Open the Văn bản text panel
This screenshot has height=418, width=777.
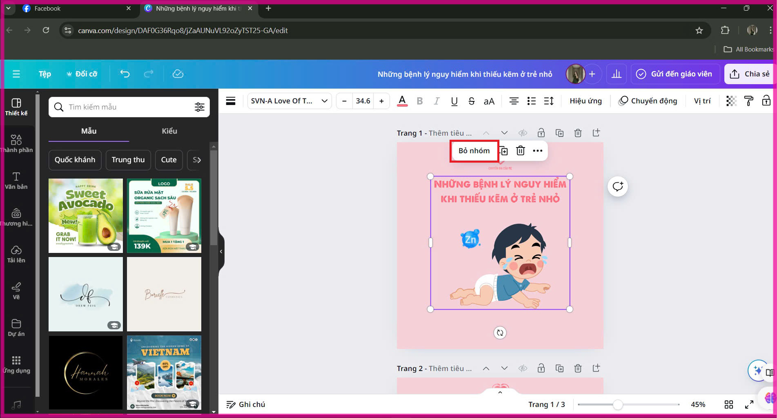pyautogui.click(x=16, y=180)
